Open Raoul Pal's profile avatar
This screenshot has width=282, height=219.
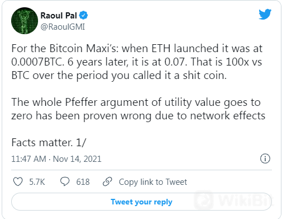point(25,21)
